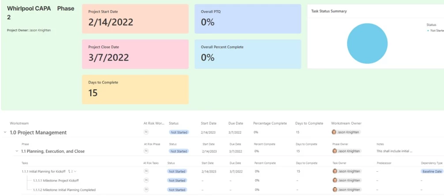Toggle at-risk flag for 1.1.1.1 Project Kickoff
444x196 pixels.
tap(146, 181)
